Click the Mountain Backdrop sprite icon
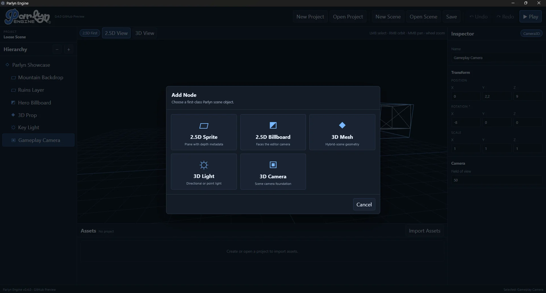This screenshot has width=546, height=293. (13, 78)
